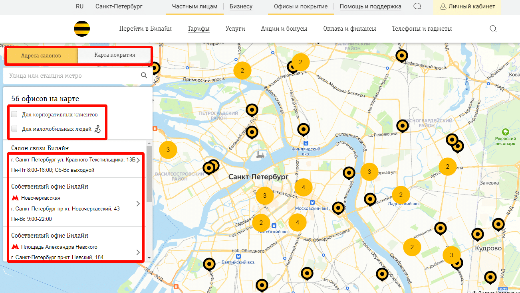Select office pin near Шафировский просп.

coord(402,56)
